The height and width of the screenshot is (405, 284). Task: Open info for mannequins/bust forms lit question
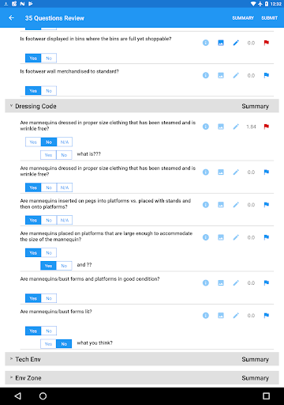point(206,316)
